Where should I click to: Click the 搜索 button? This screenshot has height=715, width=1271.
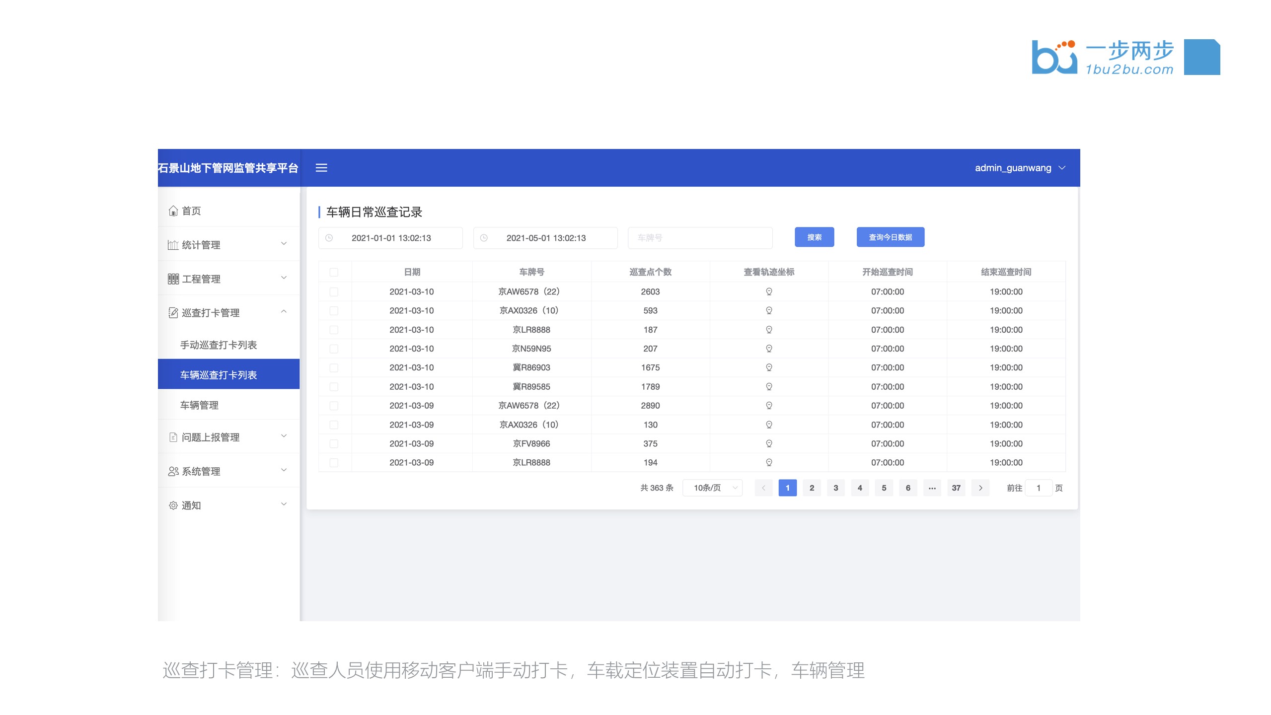pos(814,237)
